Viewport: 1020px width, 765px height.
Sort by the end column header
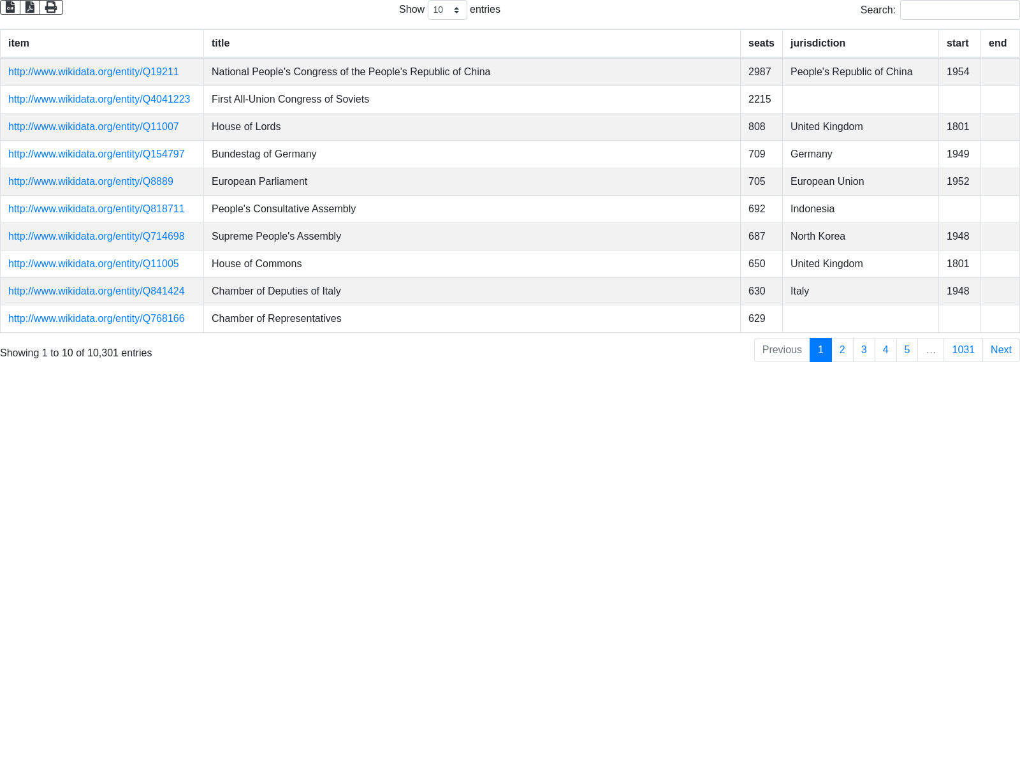pos(998,43)
